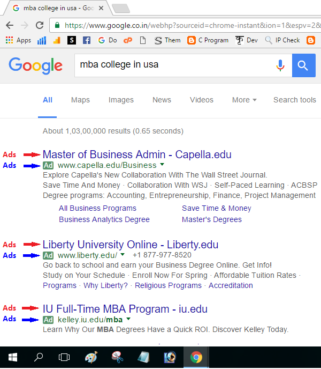This screenshot has height=369, width=321.
Task: Open 'Why Liberty?' sitelink
Action: coord(105,285)
